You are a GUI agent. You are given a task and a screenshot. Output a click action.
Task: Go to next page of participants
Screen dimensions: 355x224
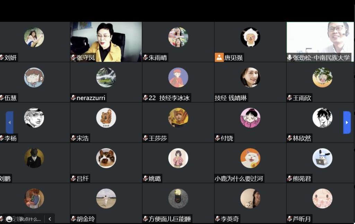coord(347,122)
